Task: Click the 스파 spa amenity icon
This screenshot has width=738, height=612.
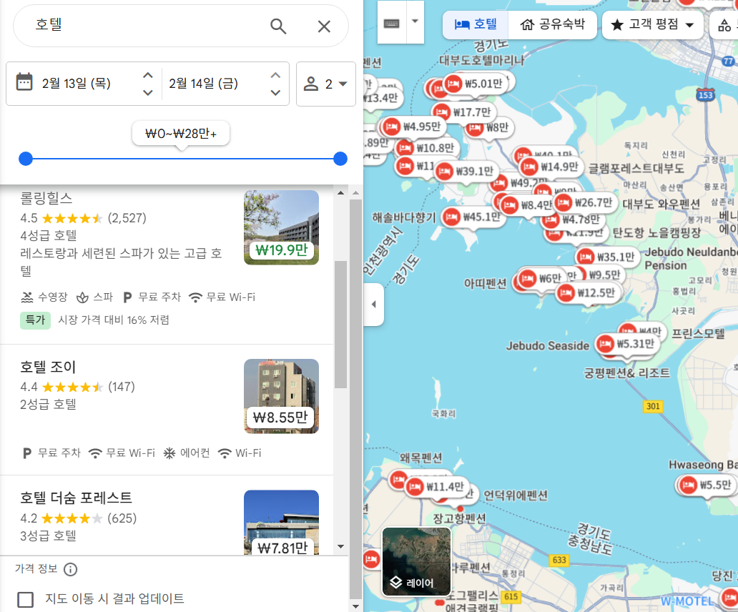Action: tap(82, 297)
